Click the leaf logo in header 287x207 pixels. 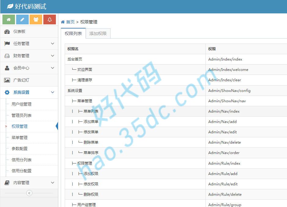[x=10, y=6]
